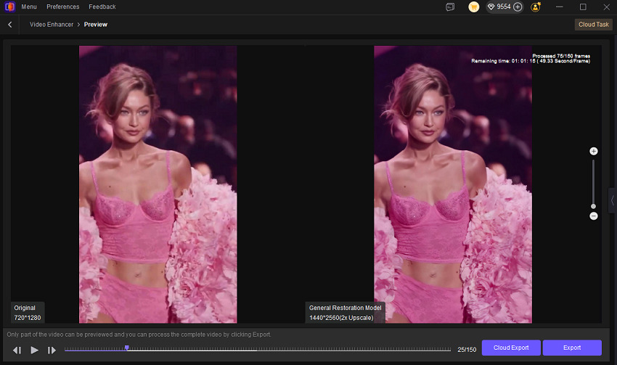Click the Cloud Export button

tap(511, 348)
